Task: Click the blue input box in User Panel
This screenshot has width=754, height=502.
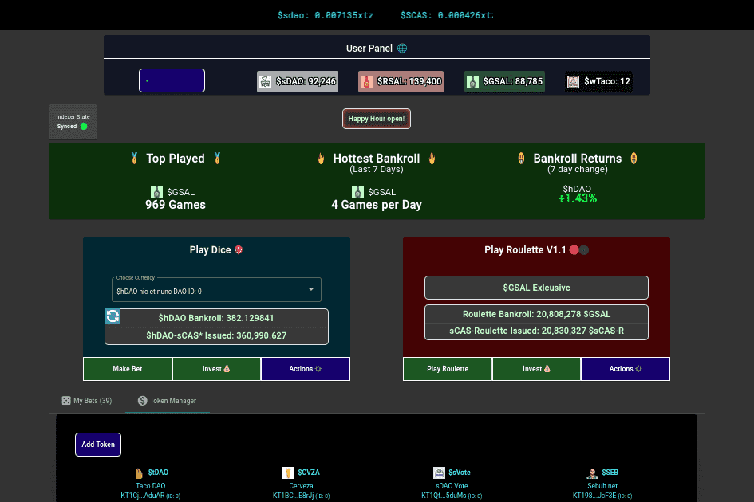Action: tap(172, 80)
